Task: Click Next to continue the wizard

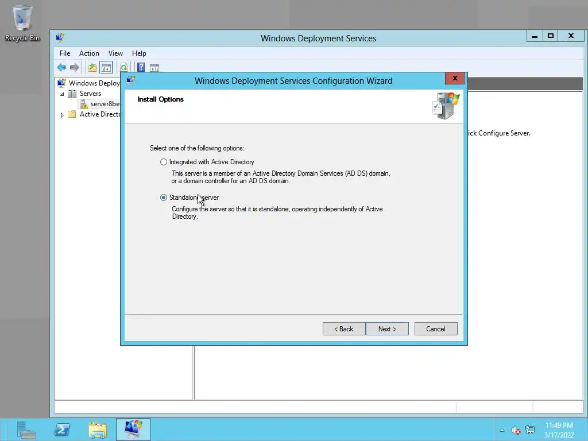Action: [x=387, y=329]
